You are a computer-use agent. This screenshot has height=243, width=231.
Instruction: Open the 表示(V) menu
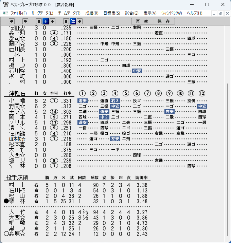pyautogui.click(x=150, y=13)
